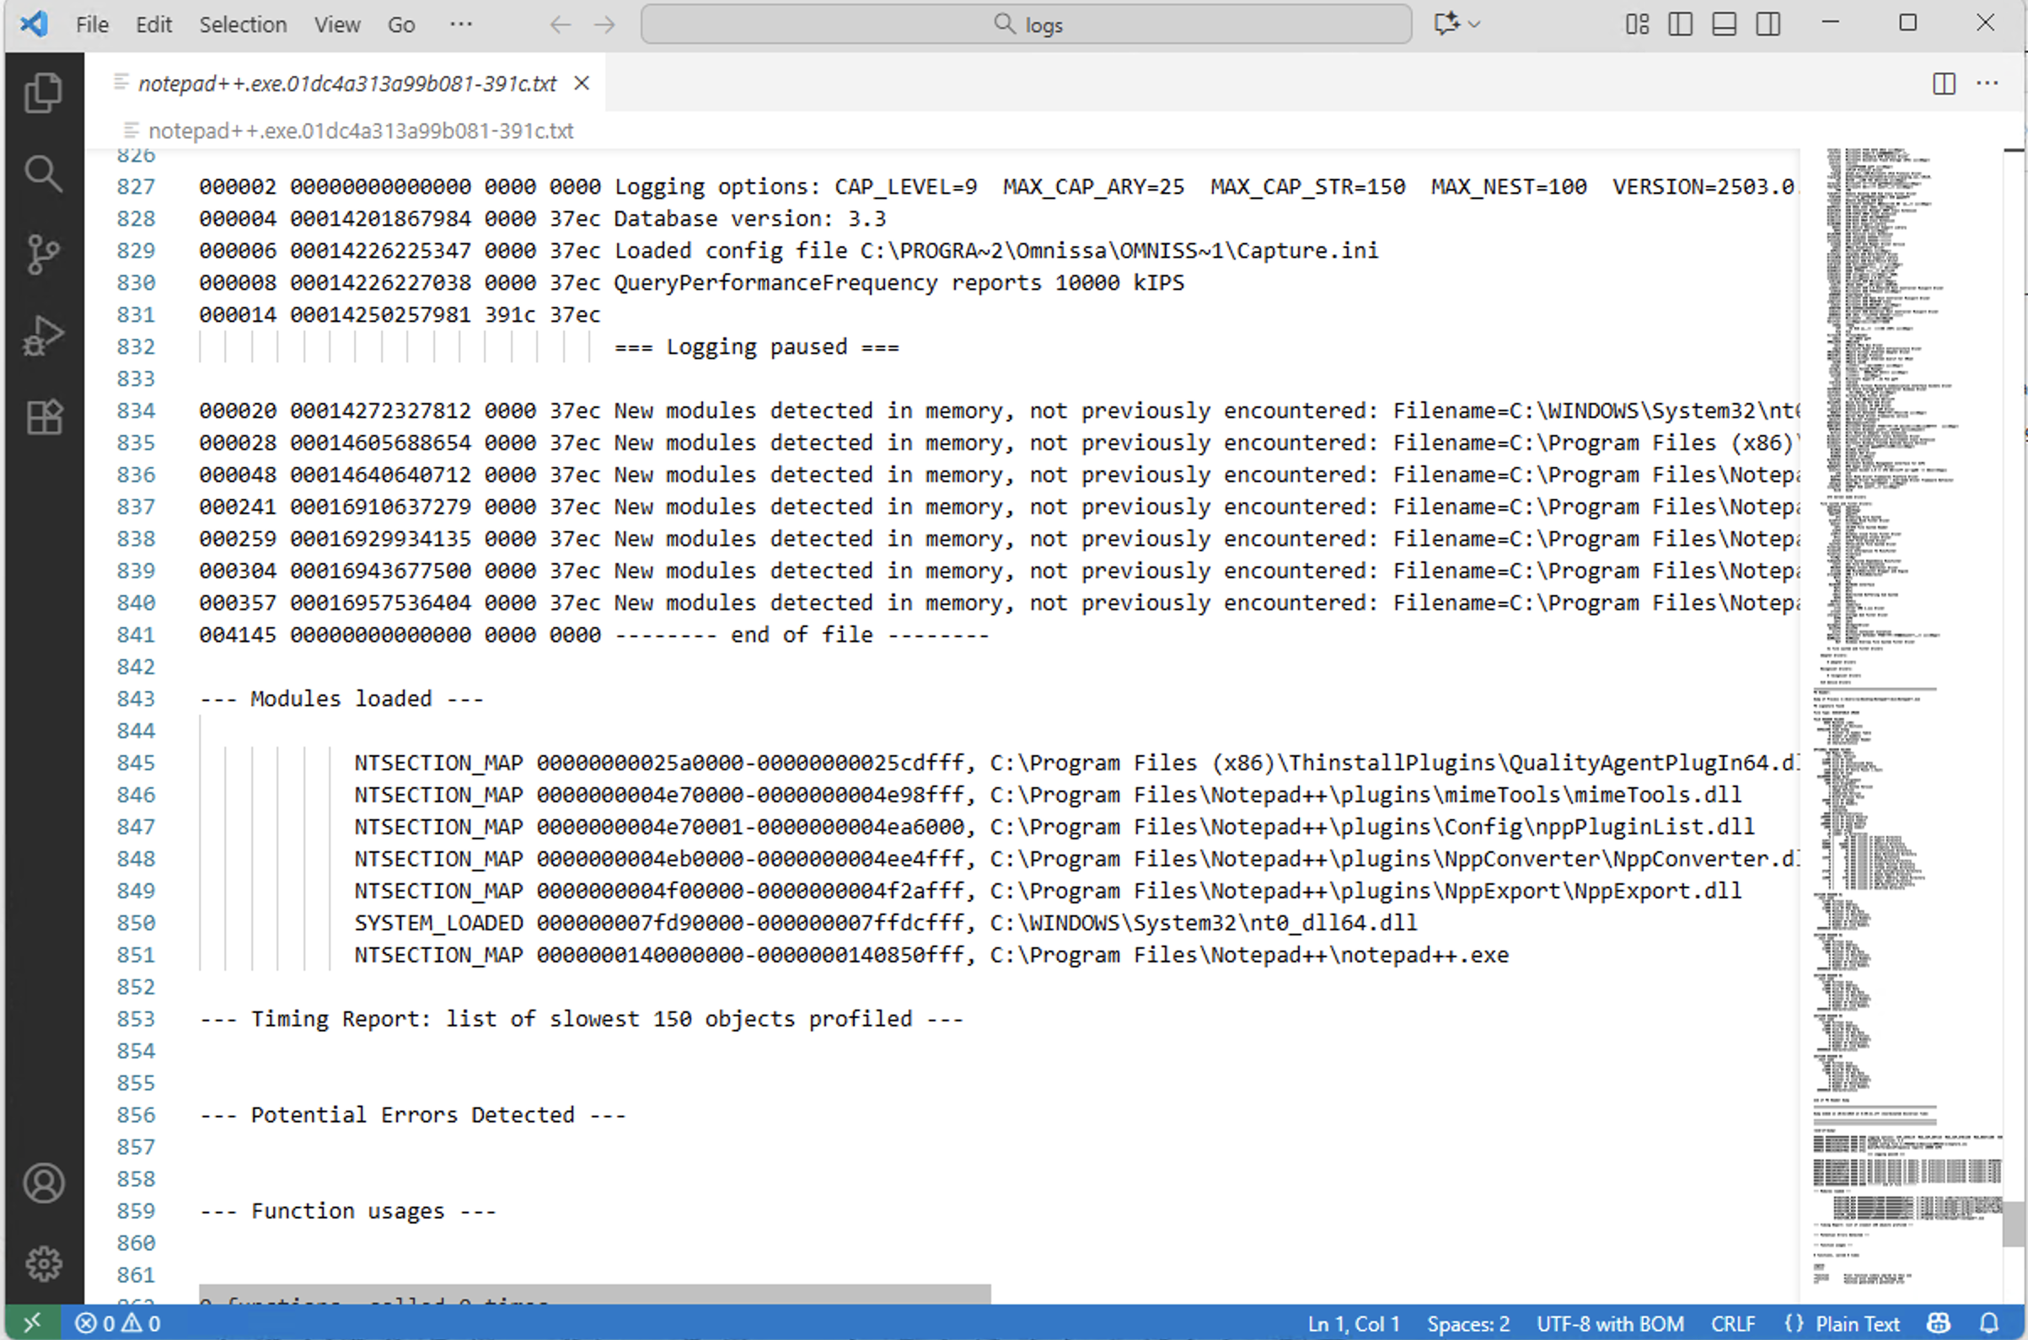Click the vertical scrollbar thumb in the editor
Image resolution: width=2028 pixels, height=1340 pixels.
coord(2014,1224)
